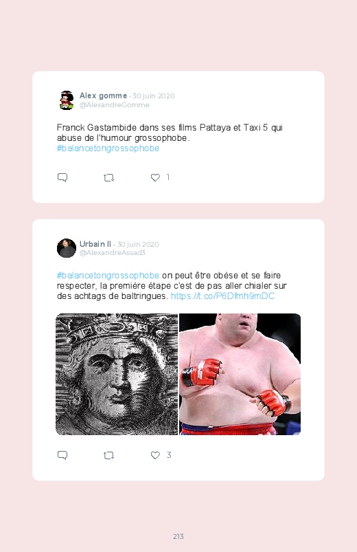Follow the t.co/P6Dfmh9mDC link
The image size is (357, 552).
coord(222,296)
